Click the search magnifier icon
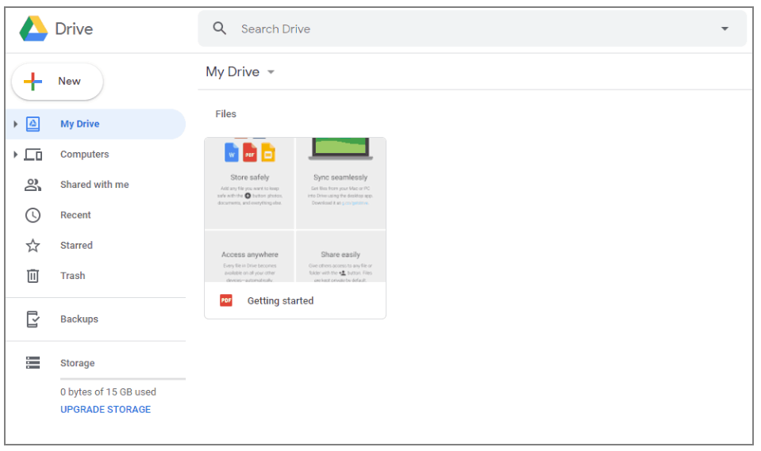Image resolution: width=761 pixels, height=451 pixels. 219,29
